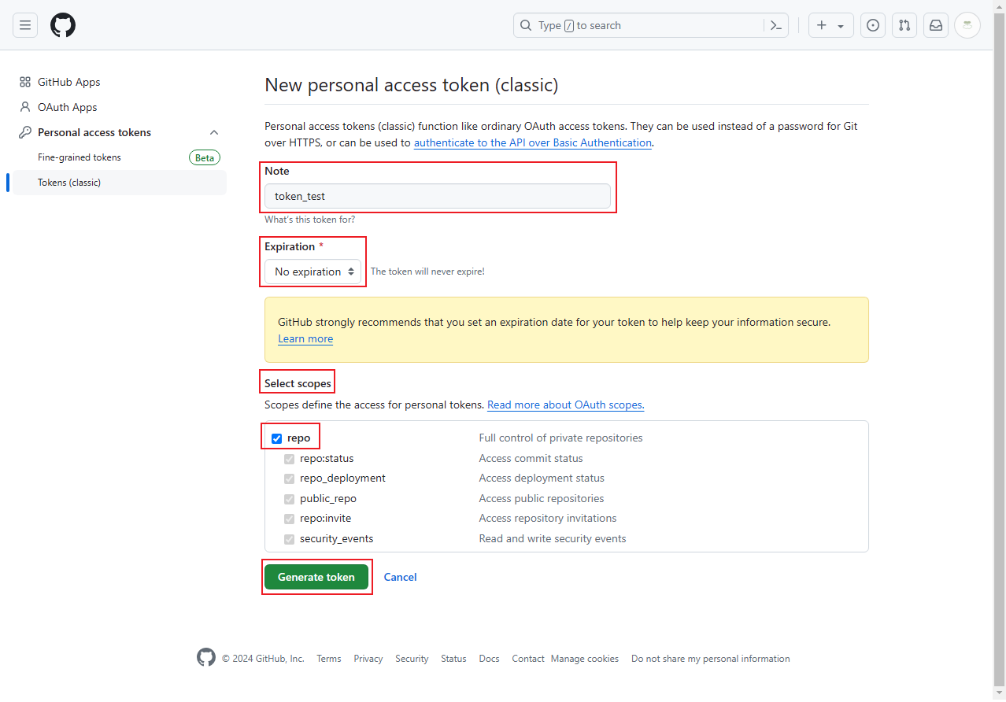This screenshot has height=702, width=1006.
Task: Click 'The token will never expire!' text
Action: pos(427,272)
